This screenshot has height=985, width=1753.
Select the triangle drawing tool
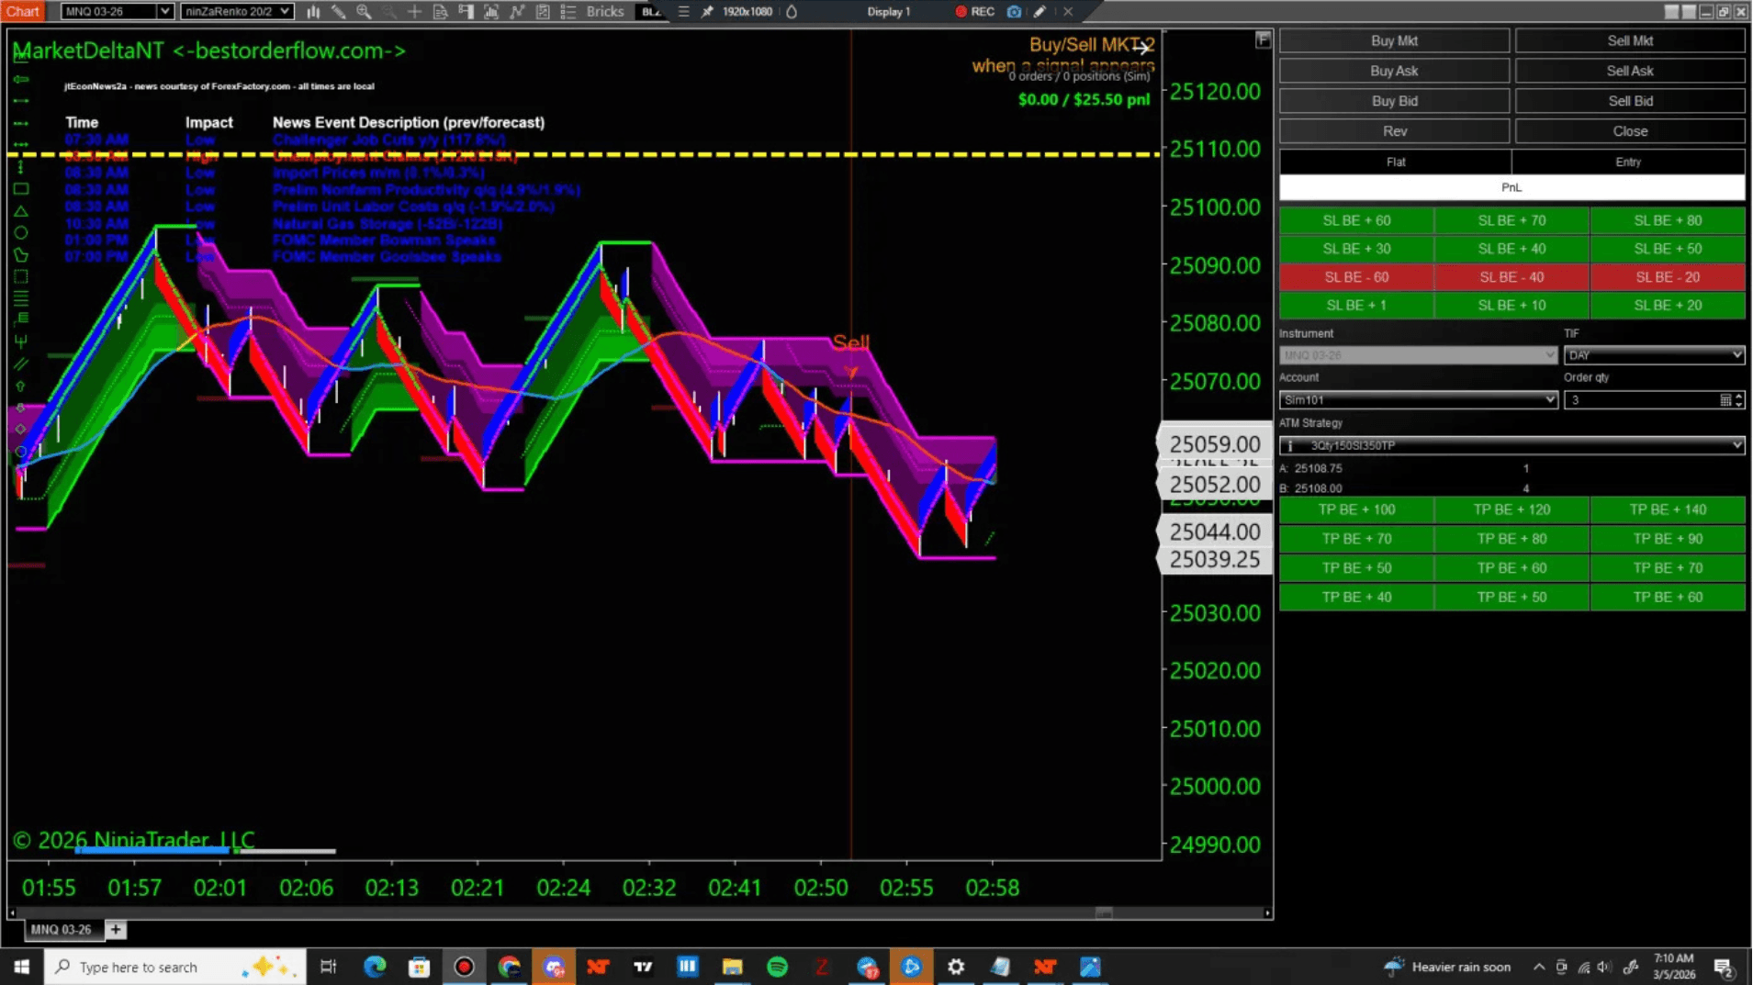(21, 211)
